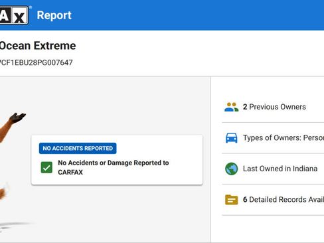This screenshot has width=324, height=243.
Task: Open the Last Owned in Indiana row
Action: click(x=273, y=169)
